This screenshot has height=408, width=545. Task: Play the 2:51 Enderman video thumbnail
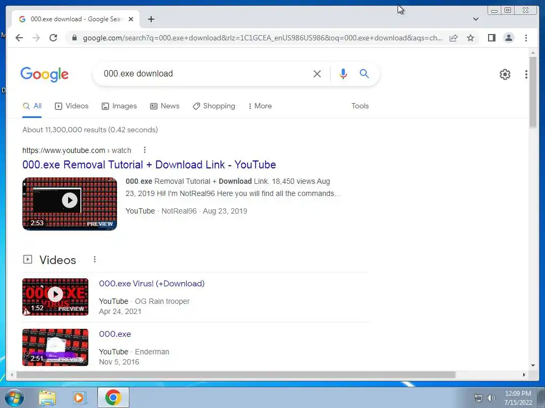pos(55,347)
